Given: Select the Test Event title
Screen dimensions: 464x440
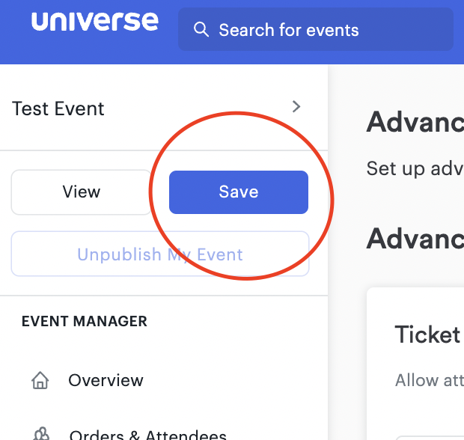Looking at the screenshot, I should (58, 109).
